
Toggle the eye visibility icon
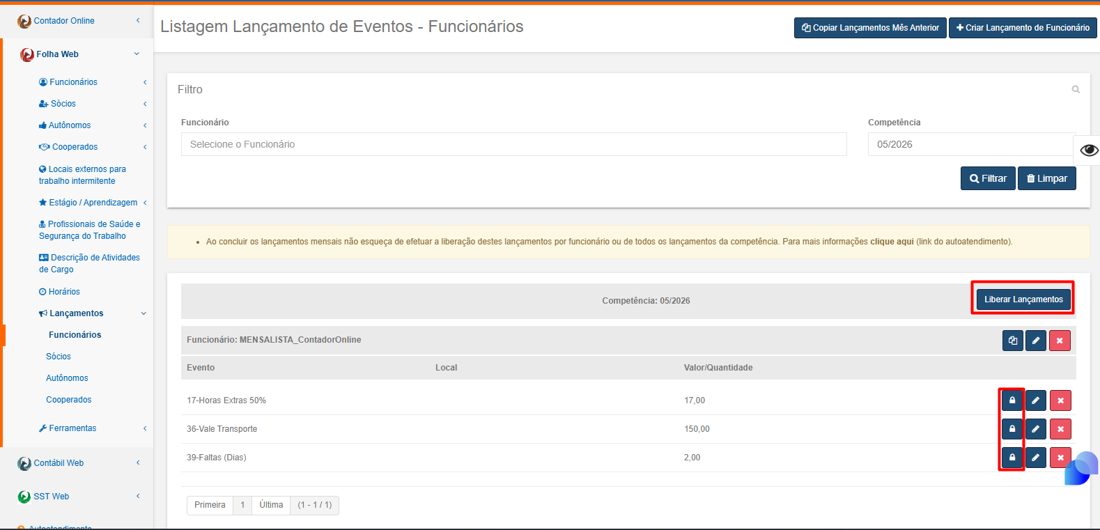(x=1089, y=150)
